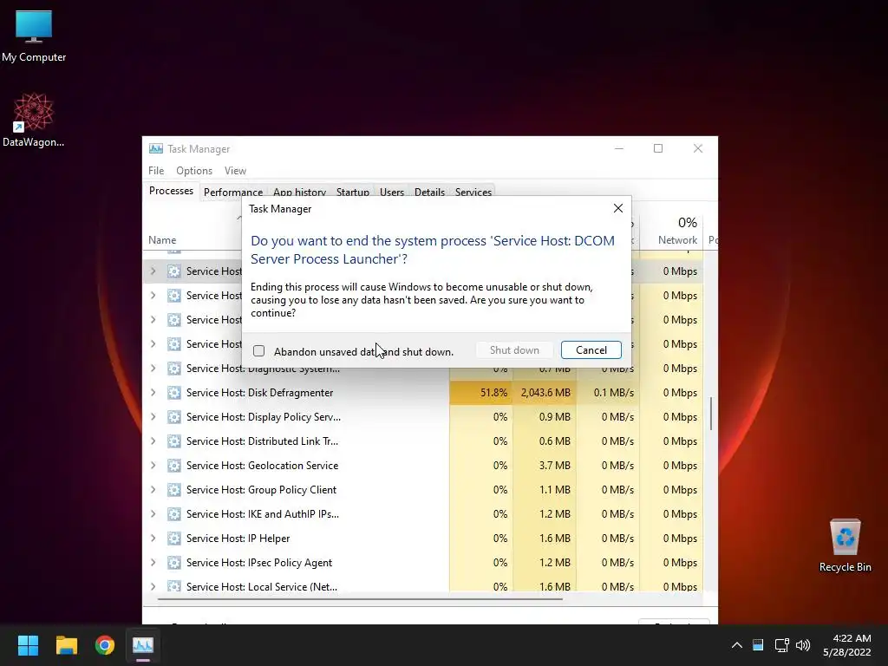Expand the Geolocation Service host

click(x=153, y=466)
